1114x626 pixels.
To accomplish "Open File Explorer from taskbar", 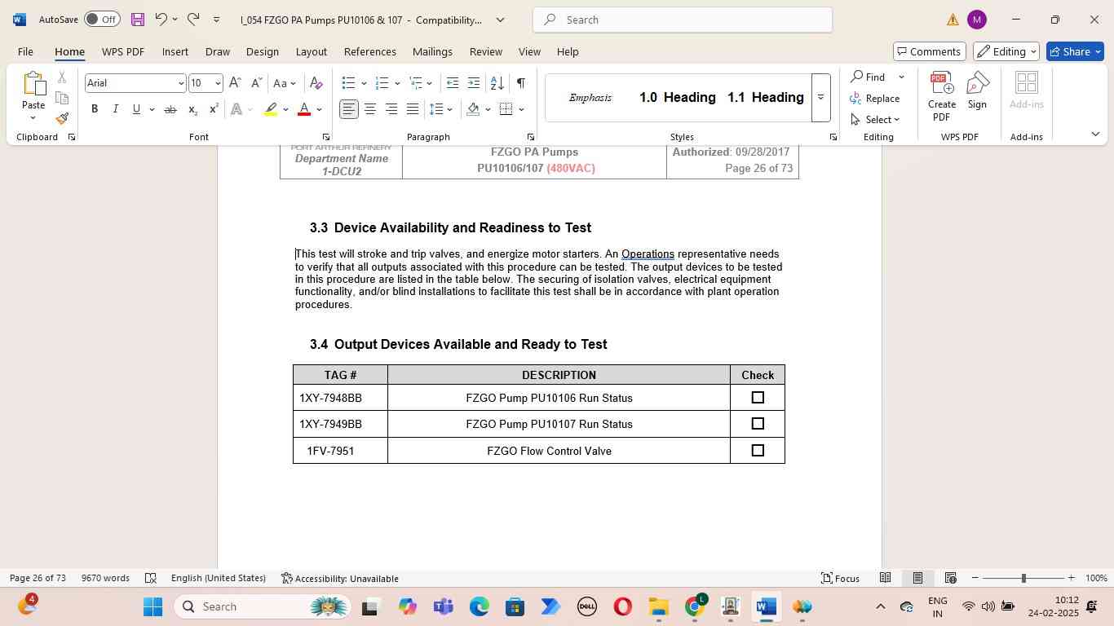I will (659, 606).
